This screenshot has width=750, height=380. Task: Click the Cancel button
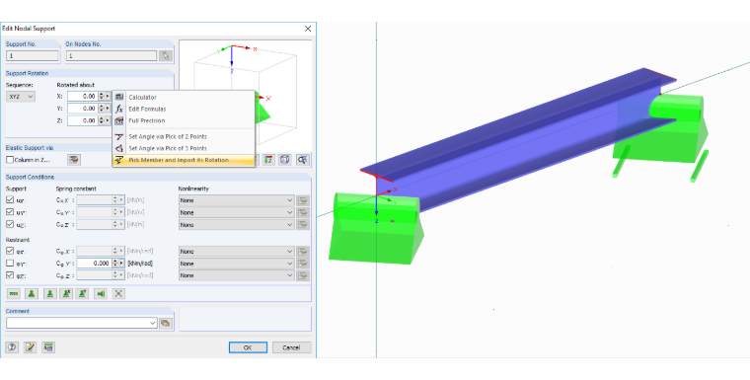(x=291, y=347)
